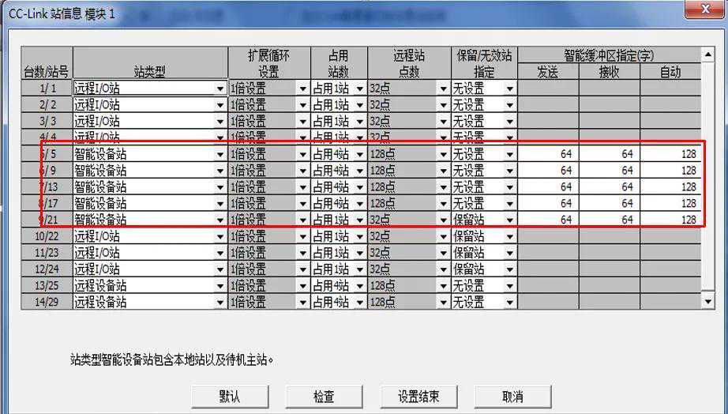This screenshot has width=728, height=414.
Task: Open remote station points dropdown for row 3/3
Action: click(443, 122)
